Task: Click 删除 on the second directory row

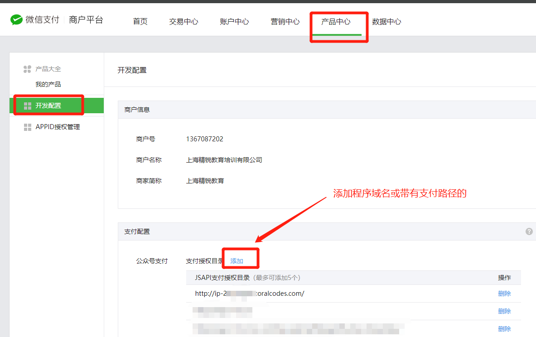Action: tap(504, 311)
